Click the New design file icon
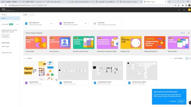 pos(26,23)
